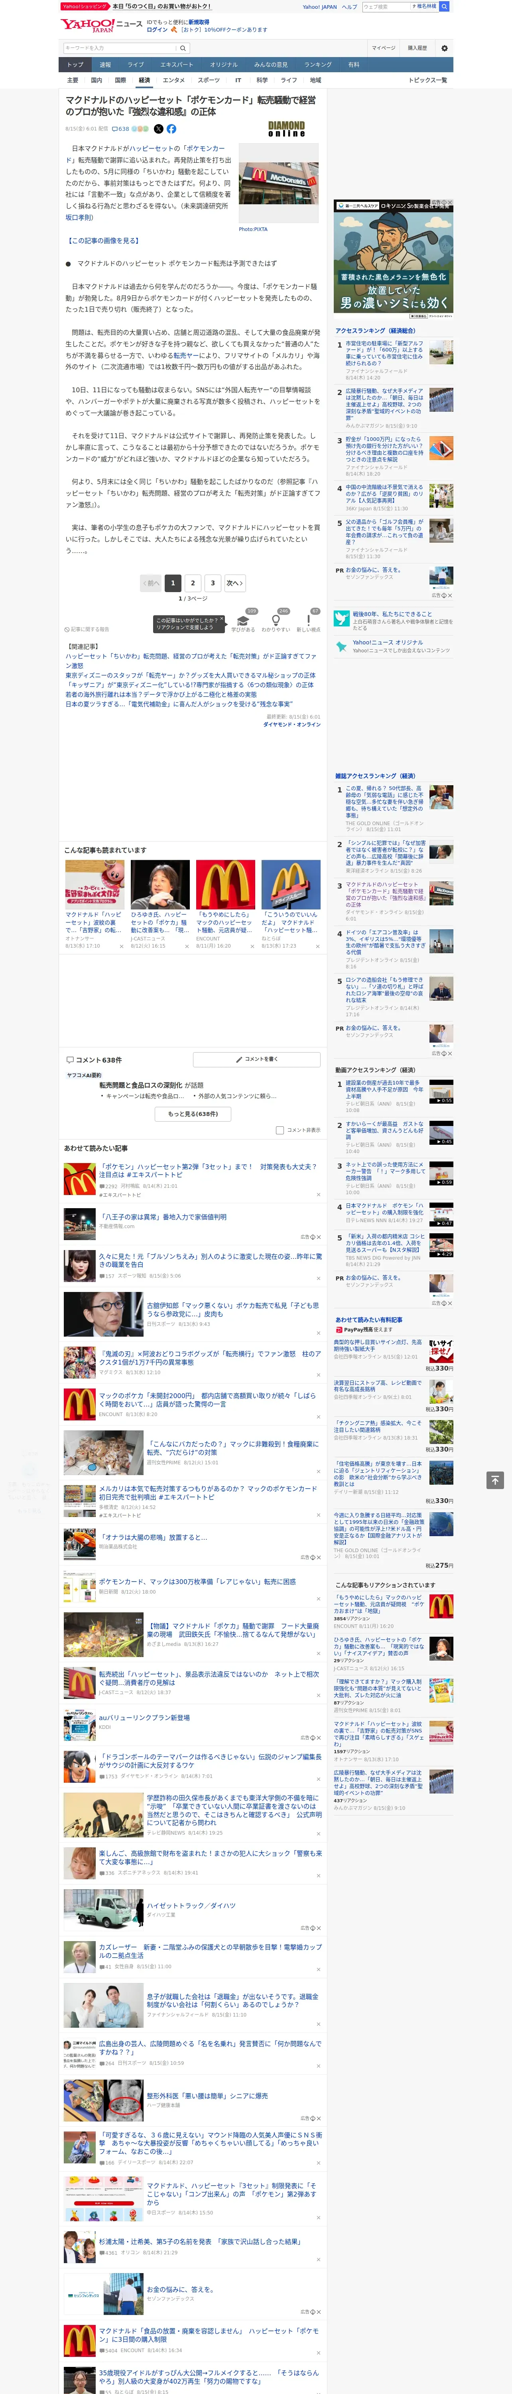Click the PayPay残高 paid articles icon
Image resolution: width=512 pixels, height=2394 pixels.
click(339, 1329)
